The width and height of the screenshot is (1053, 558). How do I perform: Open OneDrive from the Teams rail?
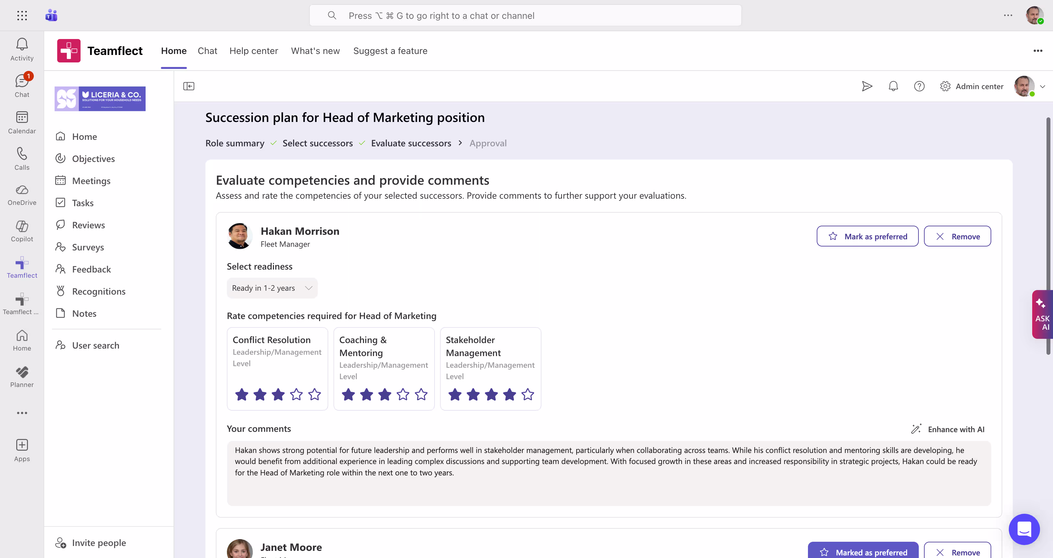pyautogui.click(x=22, y=195)
